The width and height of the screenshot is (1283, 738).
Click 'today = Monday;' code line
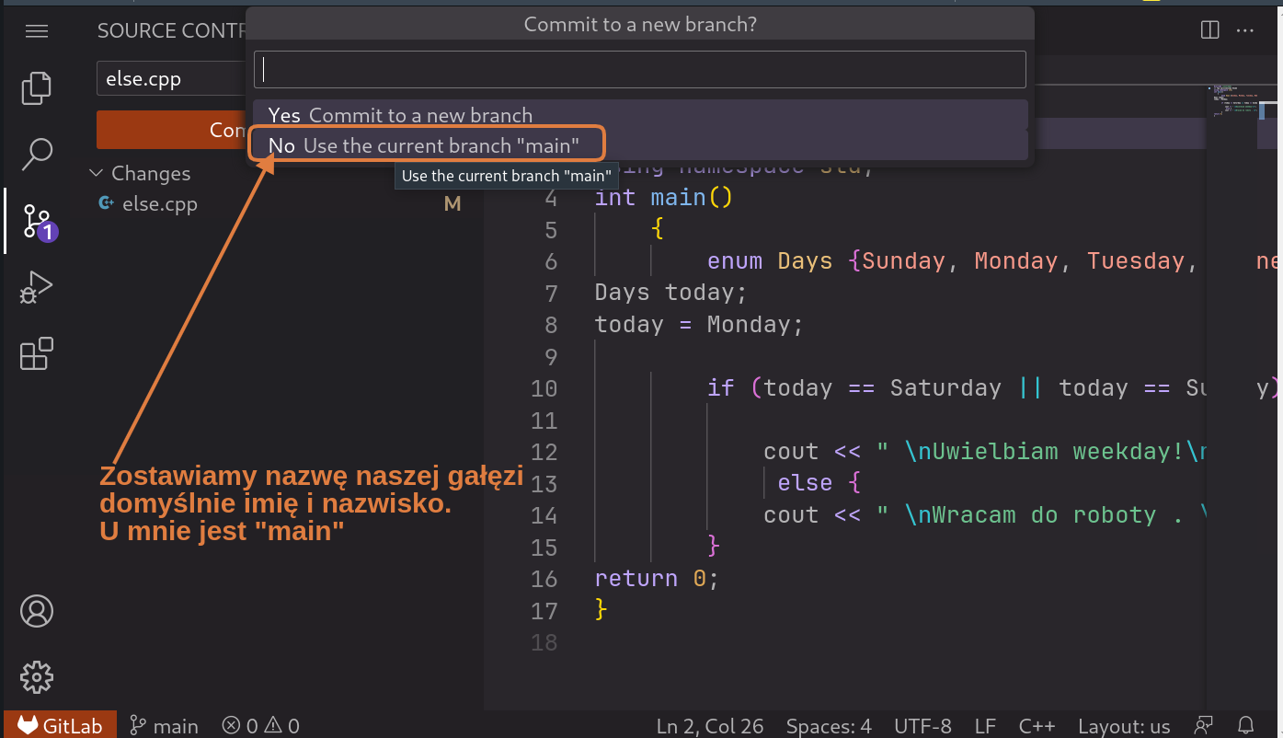pos(699,325)
